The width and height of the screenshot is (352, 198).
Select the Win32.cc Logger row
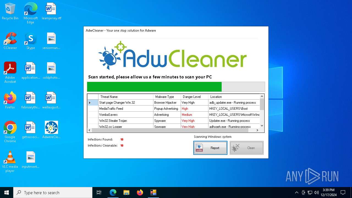coord(174,126)
